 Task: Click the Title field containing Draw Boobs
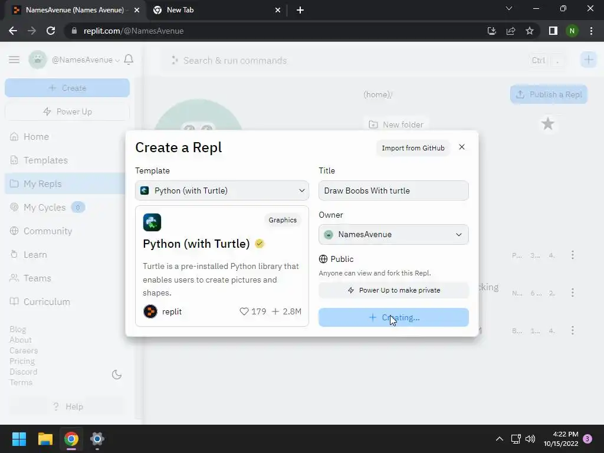point(393,191)
